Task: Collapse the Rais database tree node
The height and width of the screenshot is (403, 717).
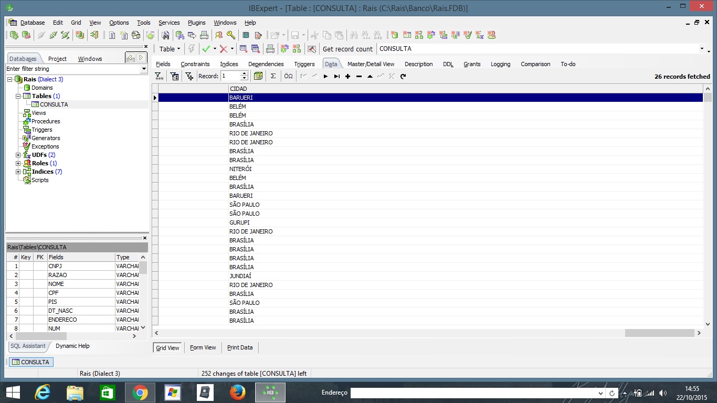Action: point(9,79)
